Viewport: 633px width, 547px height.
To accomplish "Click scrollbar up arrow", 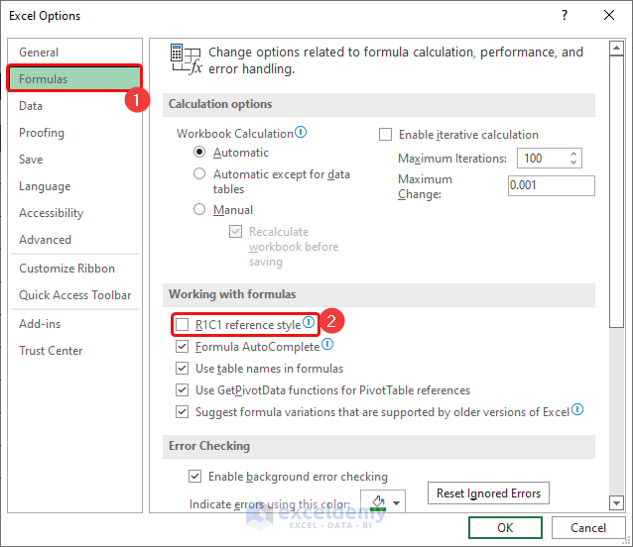I will 617,49.
